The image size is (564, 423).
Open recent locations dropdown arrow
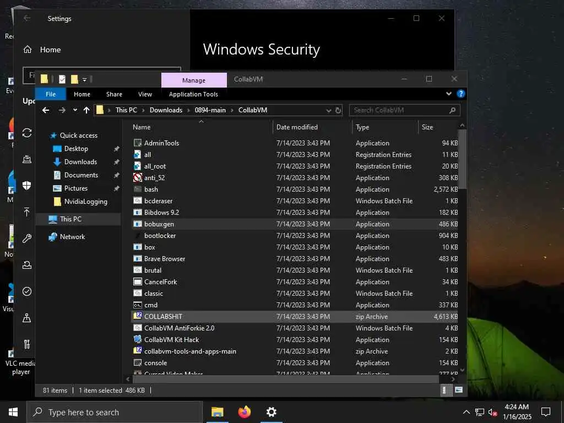(75, 110)
